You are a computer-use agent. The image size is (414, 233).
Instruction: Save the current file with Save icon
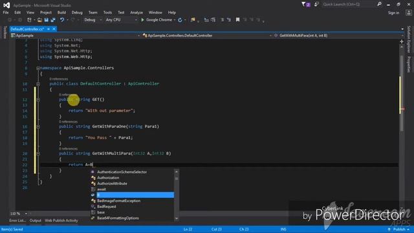click(x=47, y=20)
